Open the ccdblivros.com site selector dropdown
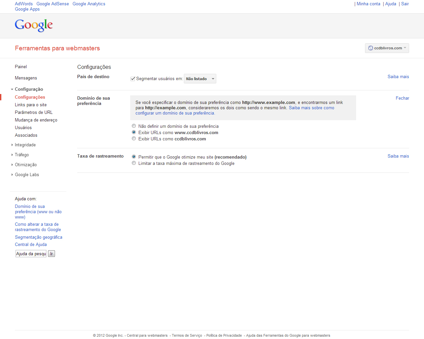Screen dimensions: 424x339 (387, 48)
